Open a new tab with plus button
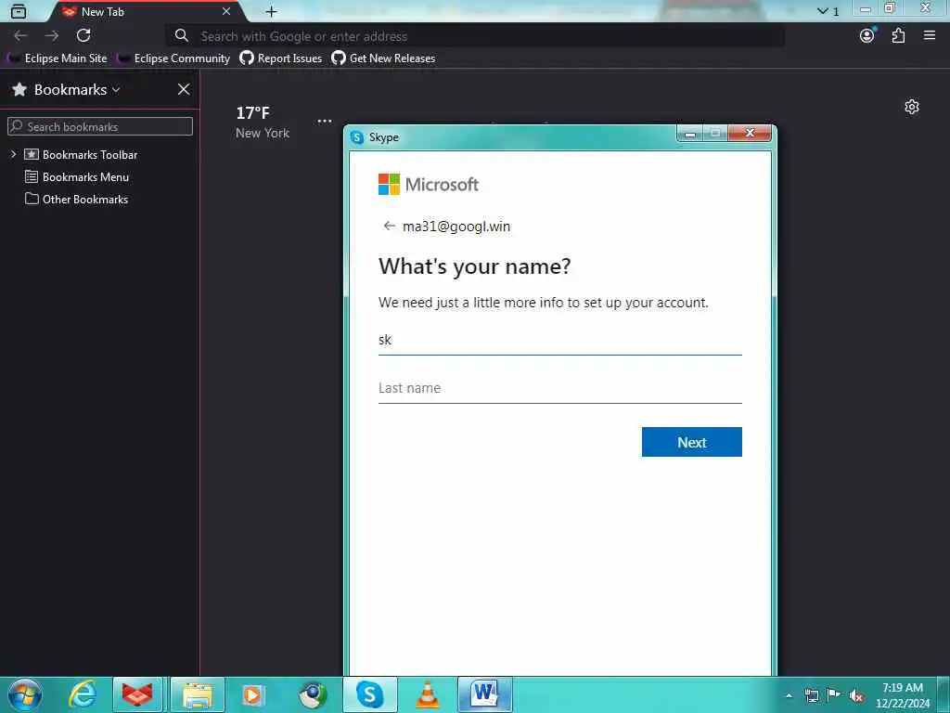Screen dimensions: 950x713 (272, 11)
